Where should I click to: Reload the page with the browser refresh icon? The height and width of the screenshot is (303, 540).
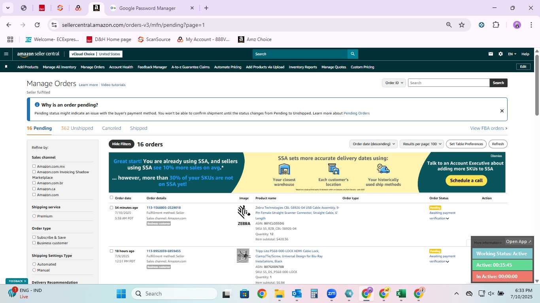[37, 25]
